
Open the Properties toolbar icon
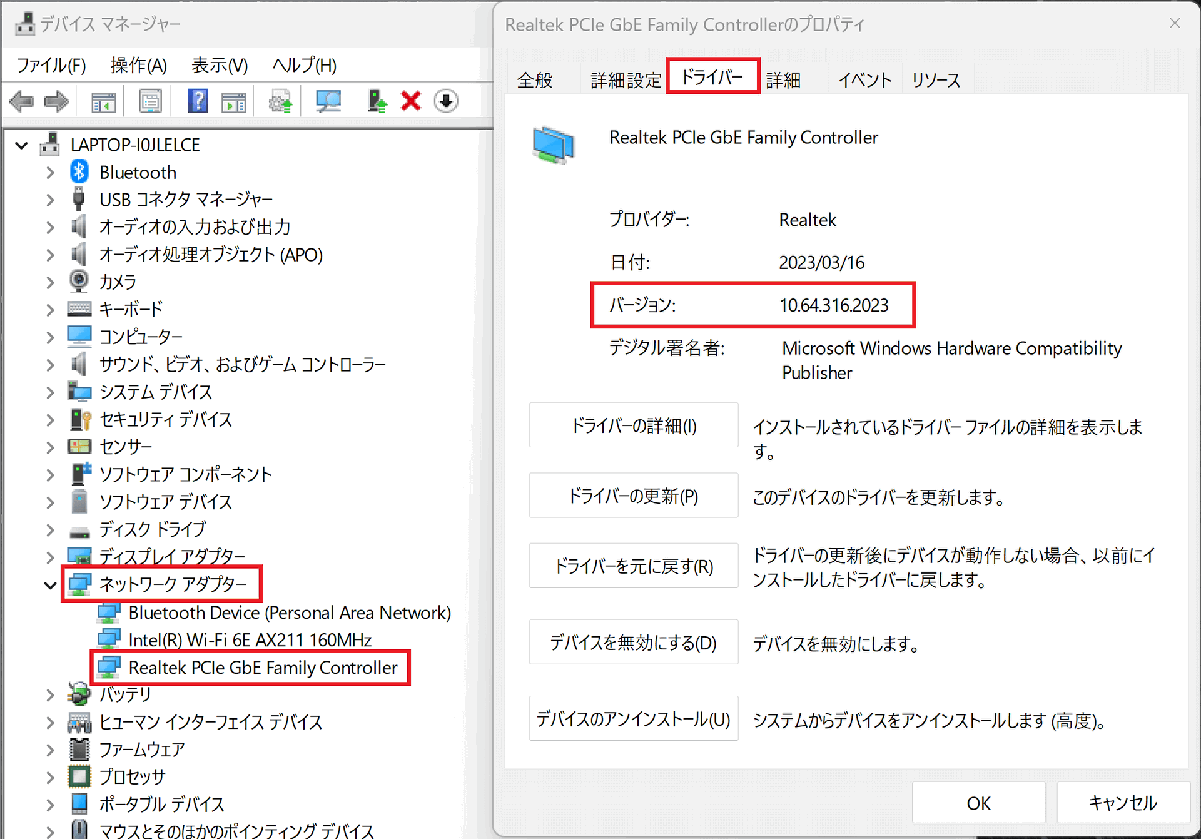point(150,101)
